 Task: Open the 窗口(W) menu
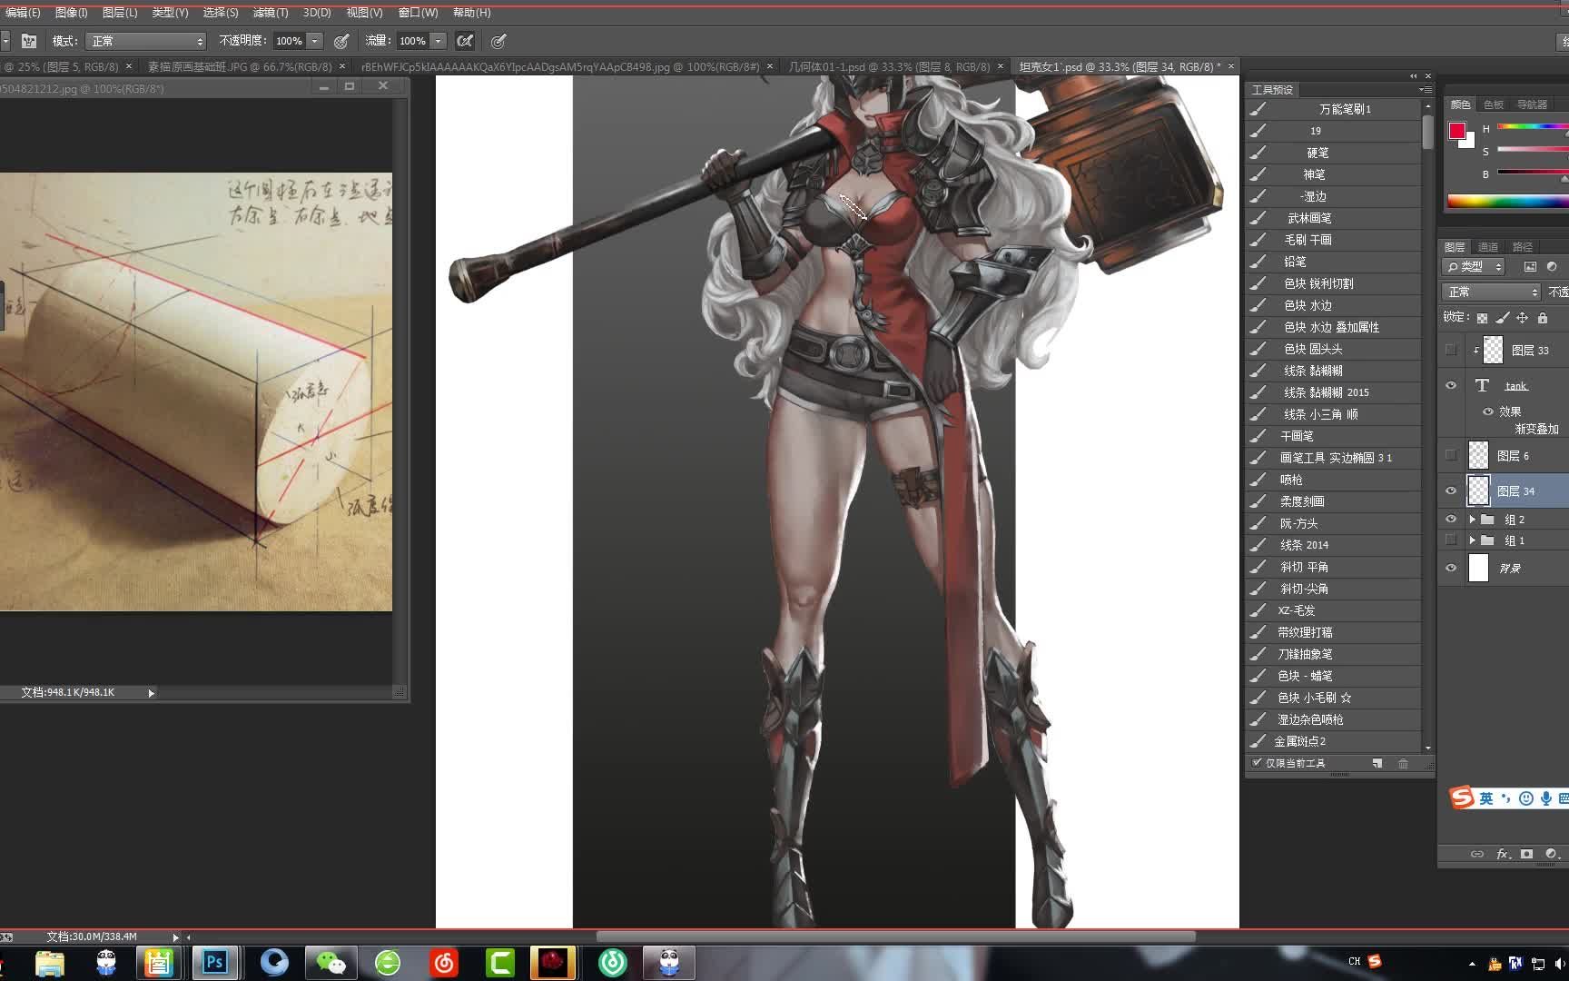pos(418,13)
